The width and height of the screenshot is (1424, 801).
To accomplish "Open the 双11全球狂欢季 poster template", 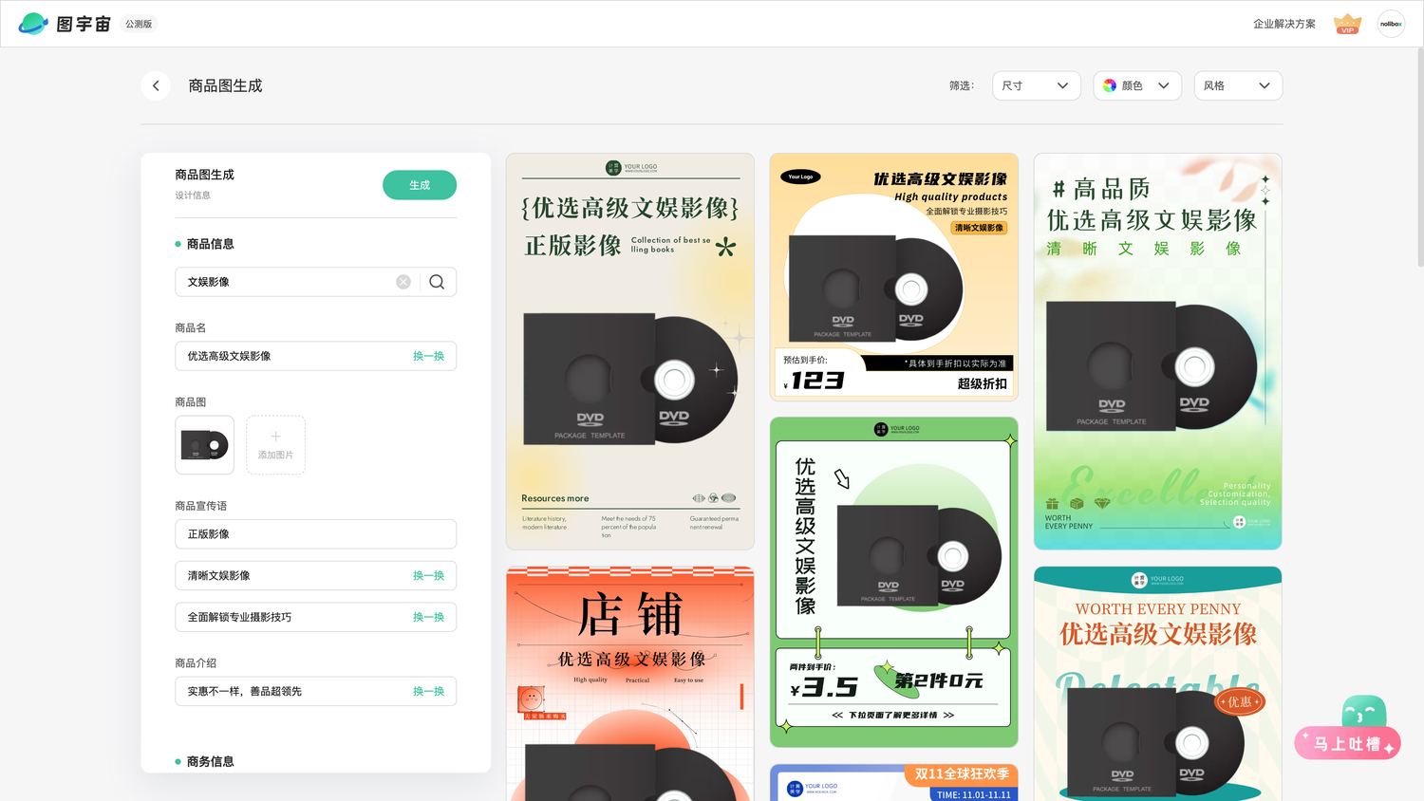I will tap(893, 783).
